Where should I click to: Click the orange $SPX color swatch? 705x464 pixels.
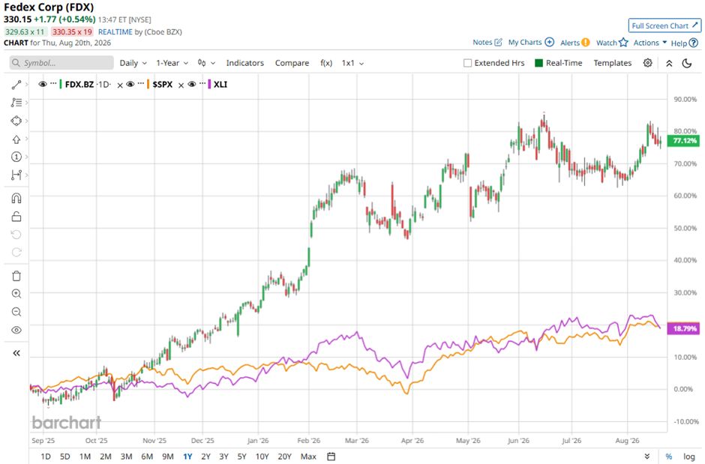point(148,84)
